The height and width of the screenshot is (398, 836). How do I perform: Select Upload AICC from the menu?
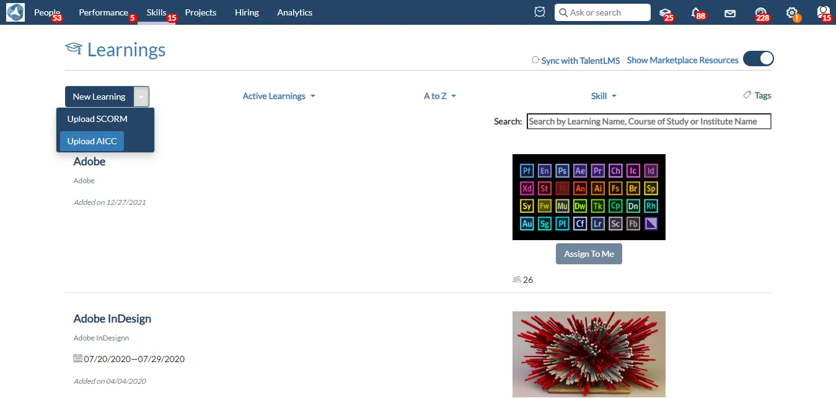(x=92, y=141)
